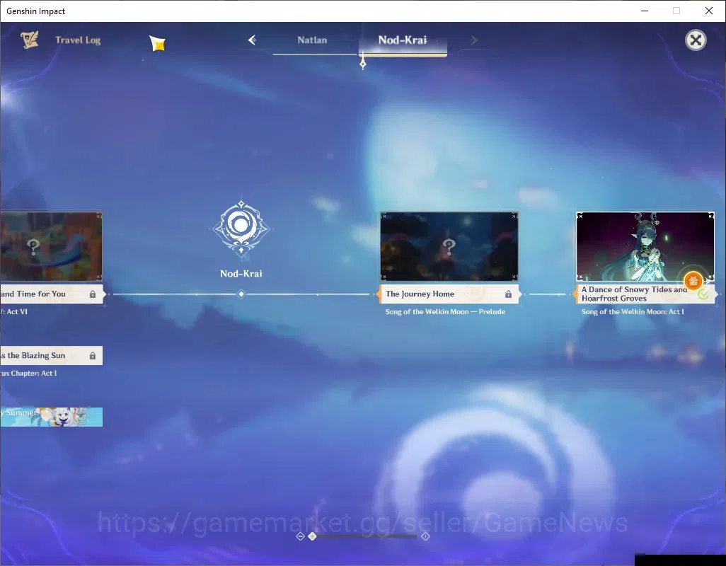Click the tab indicator diamond below Nod-Krai tab
Image resolution: width=726 pixels, height=566 pixels.
pyautogui.click(x=363, y=64)
